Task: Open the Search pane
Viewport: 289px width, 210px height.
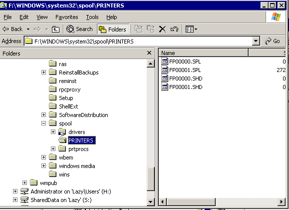Action: coord(79,29)
